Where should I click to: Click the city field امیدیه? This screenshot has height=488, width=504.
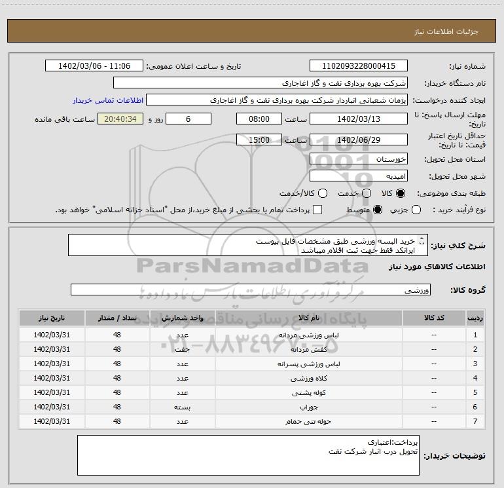click(359, 176)
